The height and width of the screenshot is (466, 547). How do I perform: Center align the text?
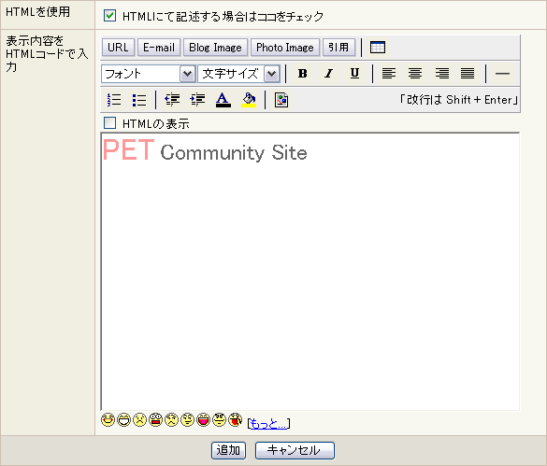point(415,74)
